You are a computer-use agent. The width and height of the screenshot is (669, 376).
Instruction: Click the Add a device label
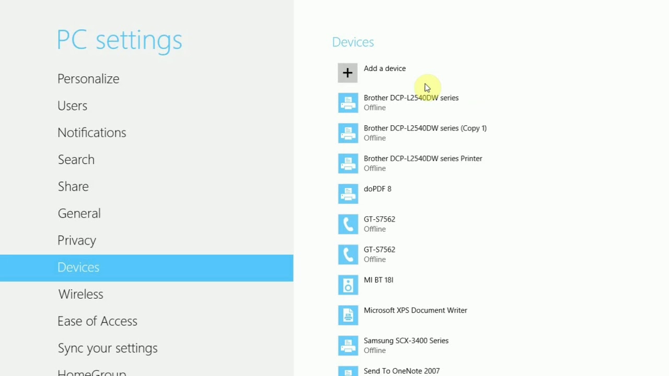coord(385,68)
